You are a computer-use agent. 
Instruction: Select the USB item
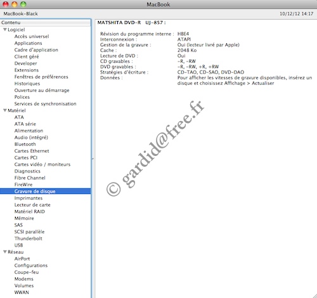pos(18,245)
